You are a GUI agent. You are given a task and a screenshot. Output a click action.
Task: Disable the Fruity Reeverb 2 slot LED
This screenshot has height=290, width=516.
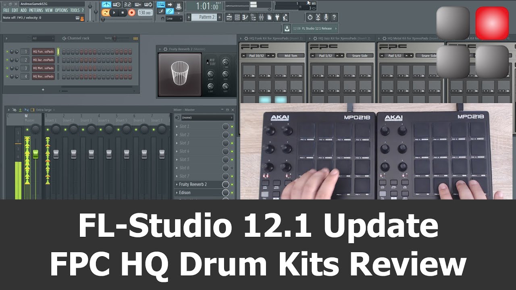(232, 184)
